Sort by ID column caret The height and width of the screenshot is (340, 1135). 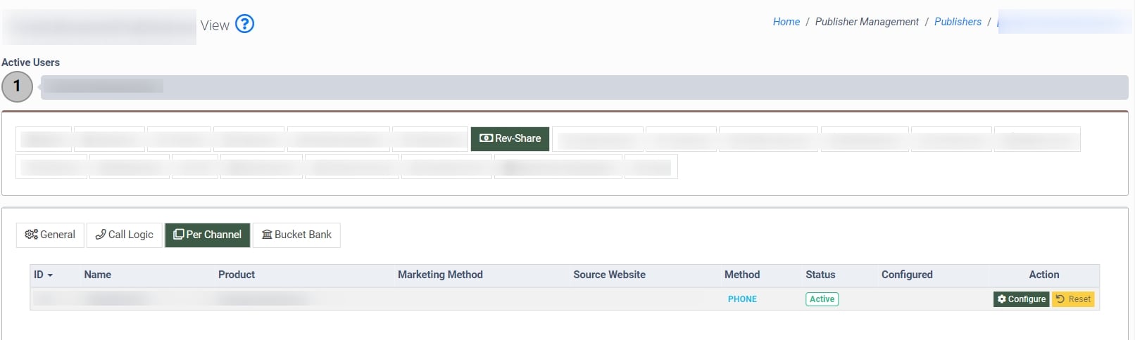click(x=50, y=275)
